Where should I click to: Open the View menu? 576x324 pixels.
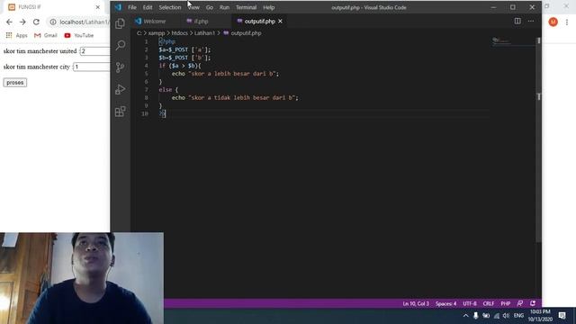[193, 7]
